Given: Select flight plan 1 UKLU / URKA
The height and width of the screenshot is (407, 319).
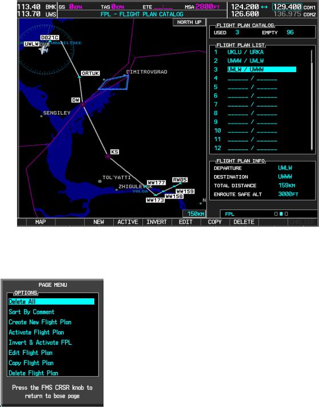Looking at the screenshot, I should (245, 52).
